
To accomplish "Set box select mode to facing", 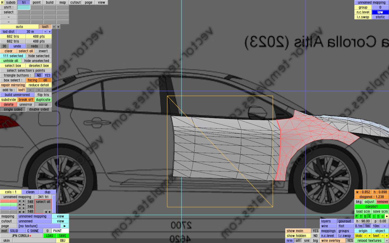I will tap(32, 80).
